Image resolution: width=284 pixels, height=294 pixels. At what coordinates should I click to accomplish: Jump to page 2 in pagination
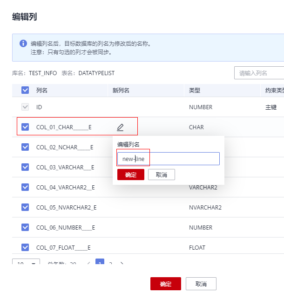click(x=111, y=264)
